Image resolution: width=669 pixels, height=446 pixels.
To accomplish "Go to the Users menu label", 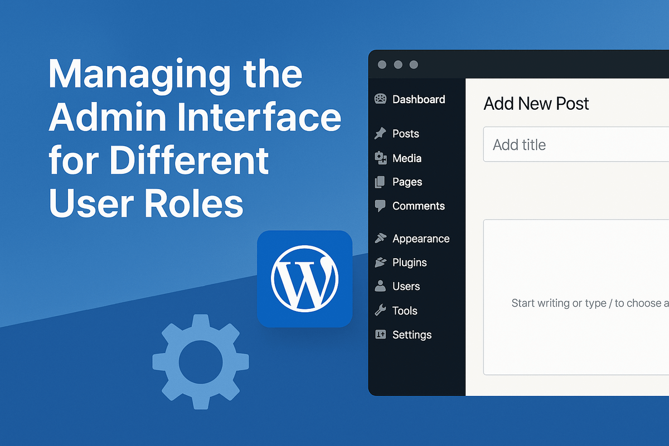I will coord(406,287).
